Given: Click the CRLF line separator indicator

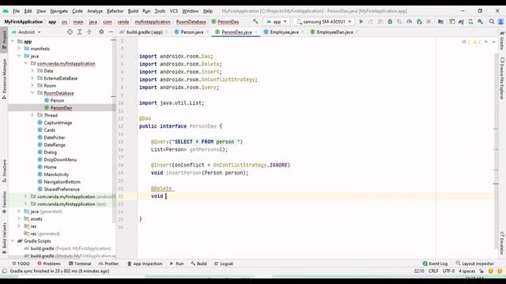Looking at the screenshot, I should tap(433, 271).
